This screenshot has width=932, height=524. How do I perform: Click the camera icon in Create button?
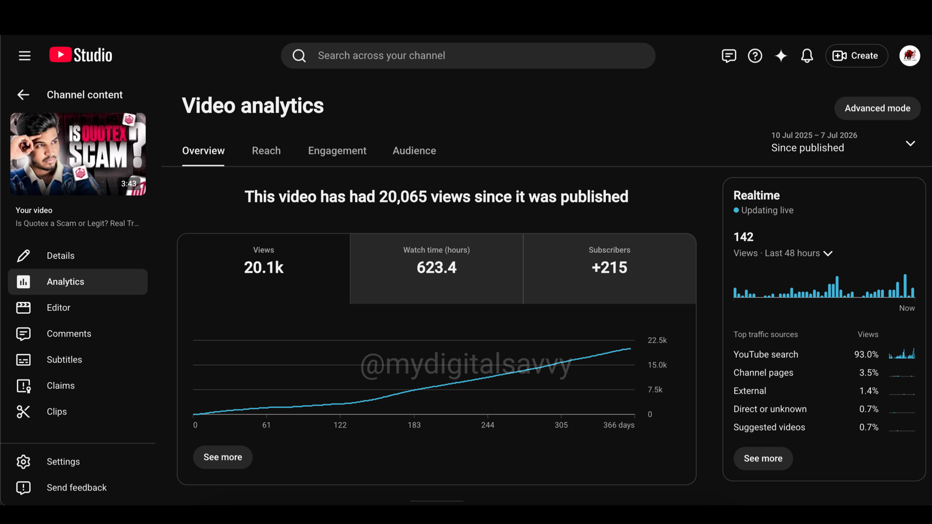click(839, 56)
